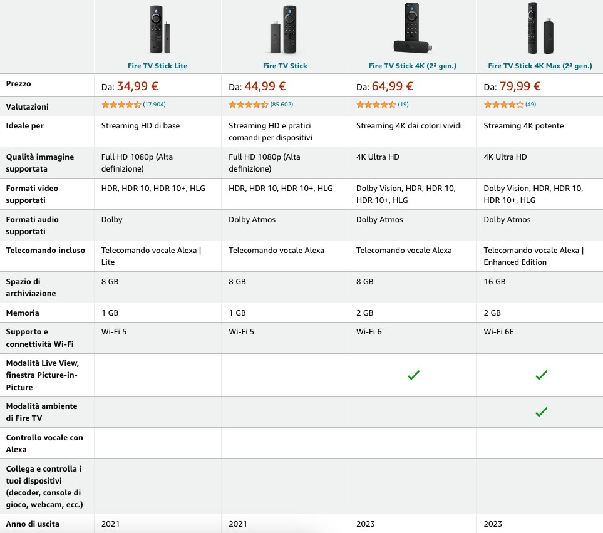
Task: Click star rating of Fire TV Stick 4K Max
Action: pyautogui.click(x=504, y=105)
